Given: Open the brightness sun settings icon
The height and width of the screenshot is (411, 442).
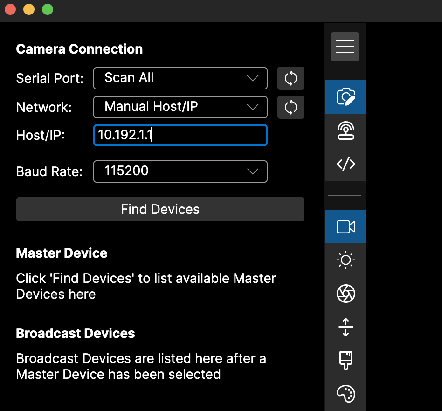Looking at the screenshot, I should (345, 260).
